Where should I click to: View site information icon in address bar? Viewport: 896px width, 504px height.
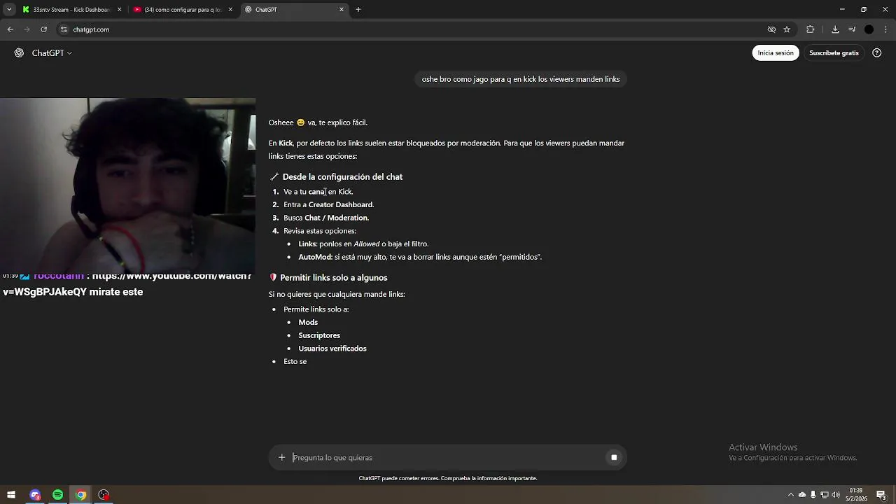[64, 29]
